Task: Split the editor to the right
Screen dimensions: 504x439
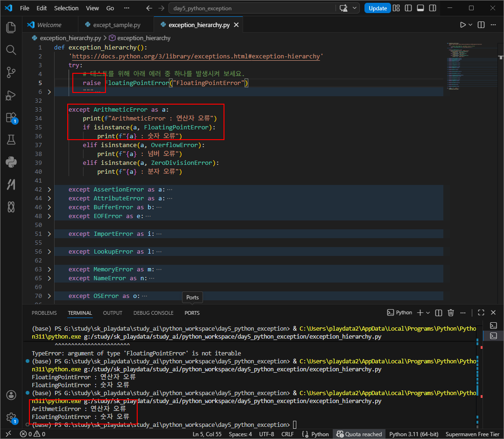Action: pos(481,25)
